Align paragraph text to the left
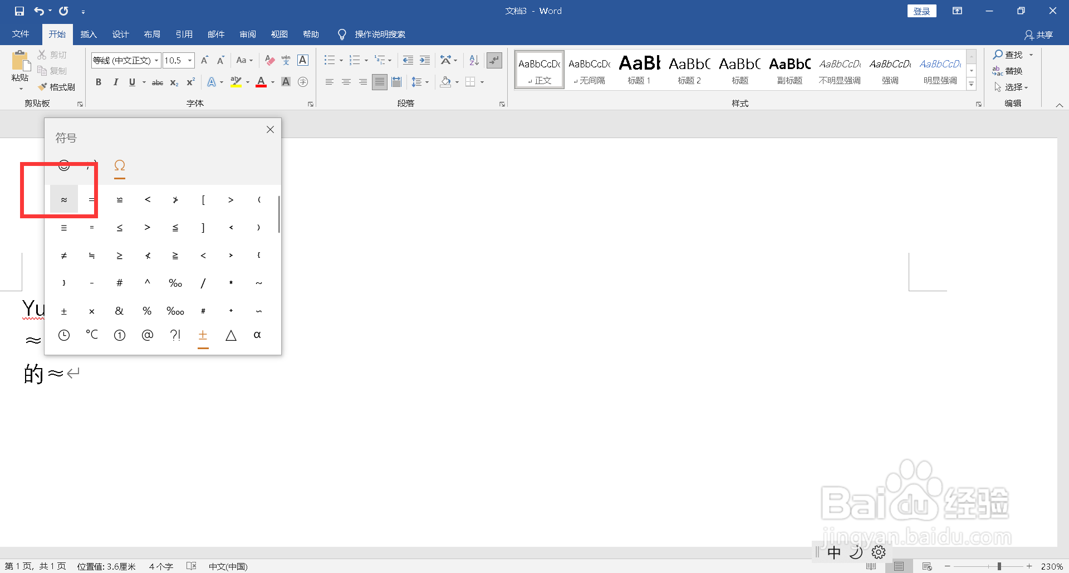Viewport: 1069px width, 573px height. coord(330,82)
